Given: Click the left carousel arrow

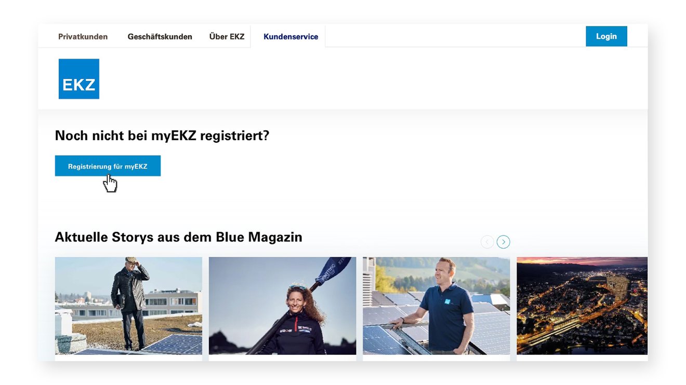Looking at the screenshot, I should coord(487,242).
